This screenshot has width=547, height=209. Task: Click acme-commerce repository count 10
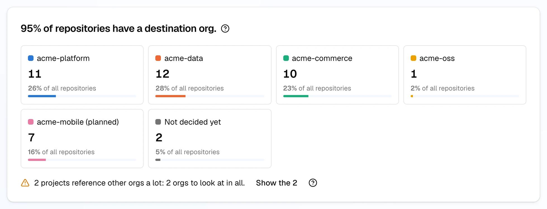tap(290, 74)
